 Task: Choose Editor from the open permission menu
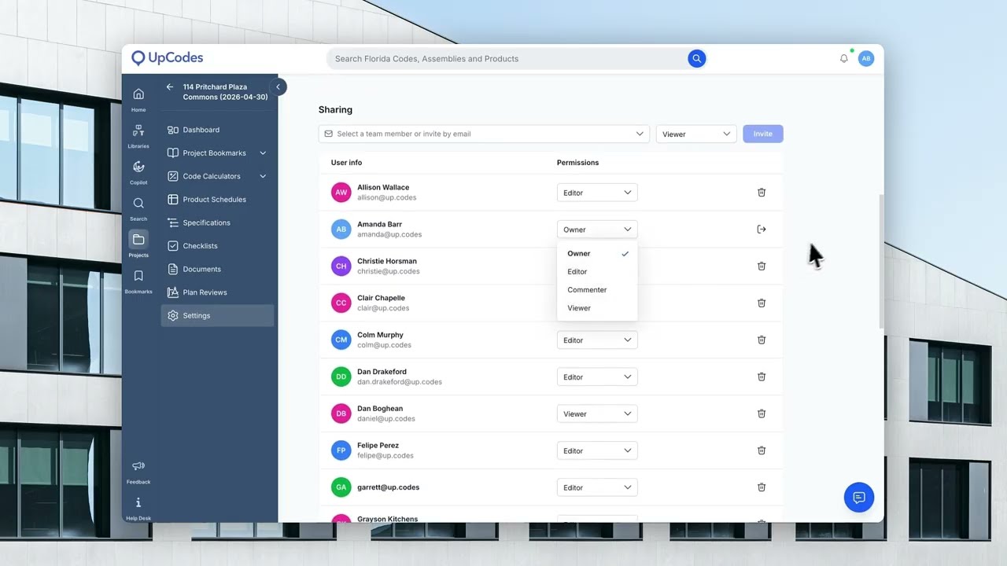coord(597,272)
